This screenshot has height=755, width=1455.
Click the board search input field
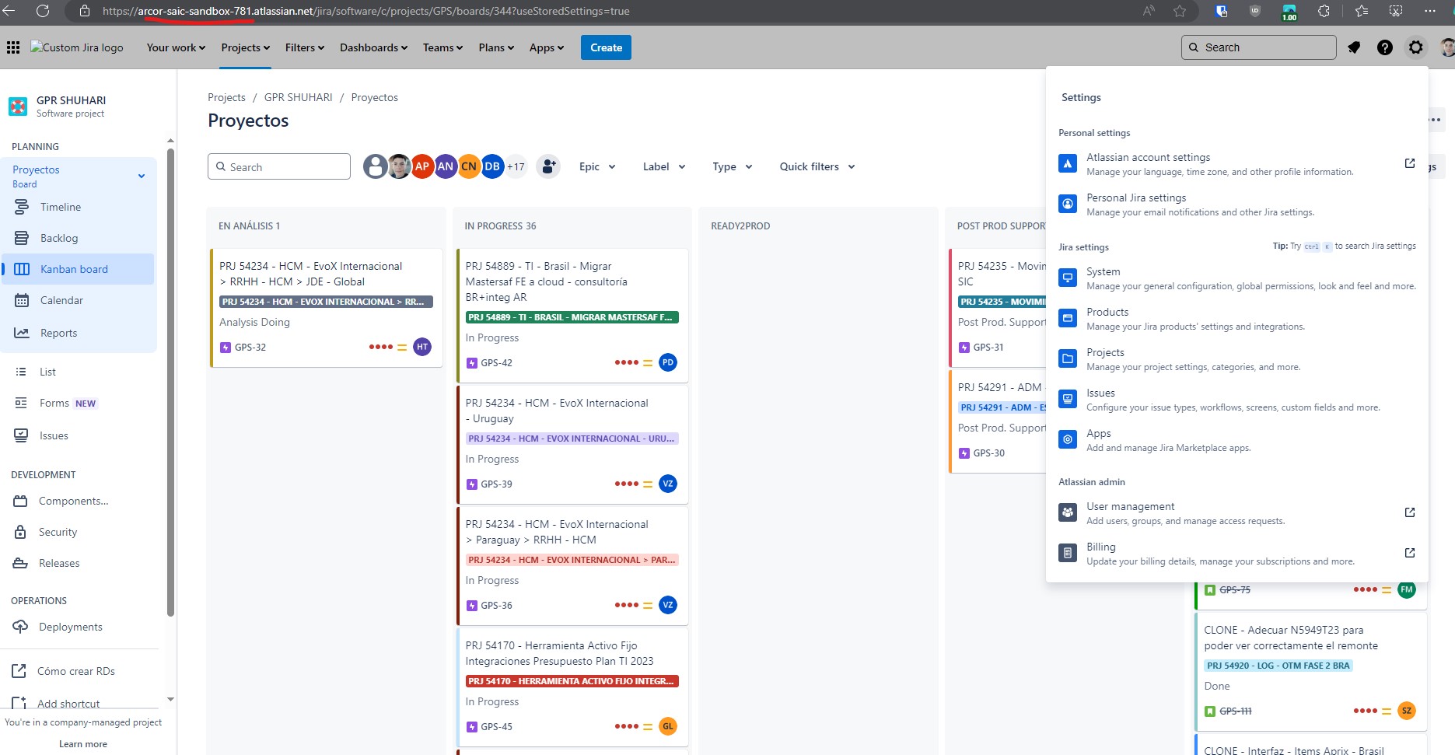pos(279,166)
